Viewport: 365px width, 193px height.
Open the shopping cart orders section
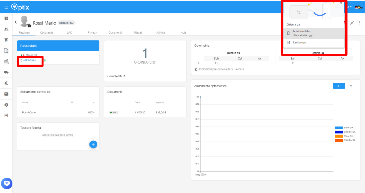(x=6, y=40)
